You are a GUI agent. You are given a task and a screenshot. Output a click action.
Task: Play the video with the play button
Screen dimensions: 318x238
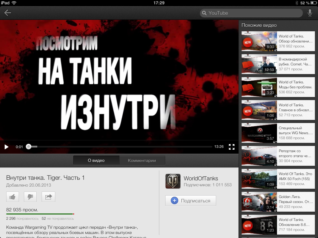pos(7,147)
